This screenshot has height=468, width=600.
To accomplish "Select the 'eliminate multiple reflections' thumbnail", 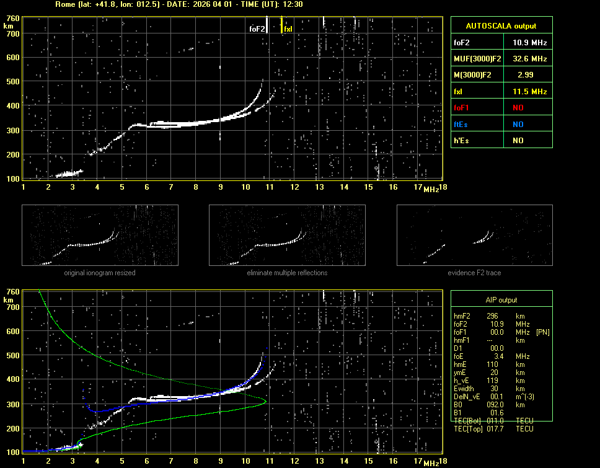I will 287,236.
